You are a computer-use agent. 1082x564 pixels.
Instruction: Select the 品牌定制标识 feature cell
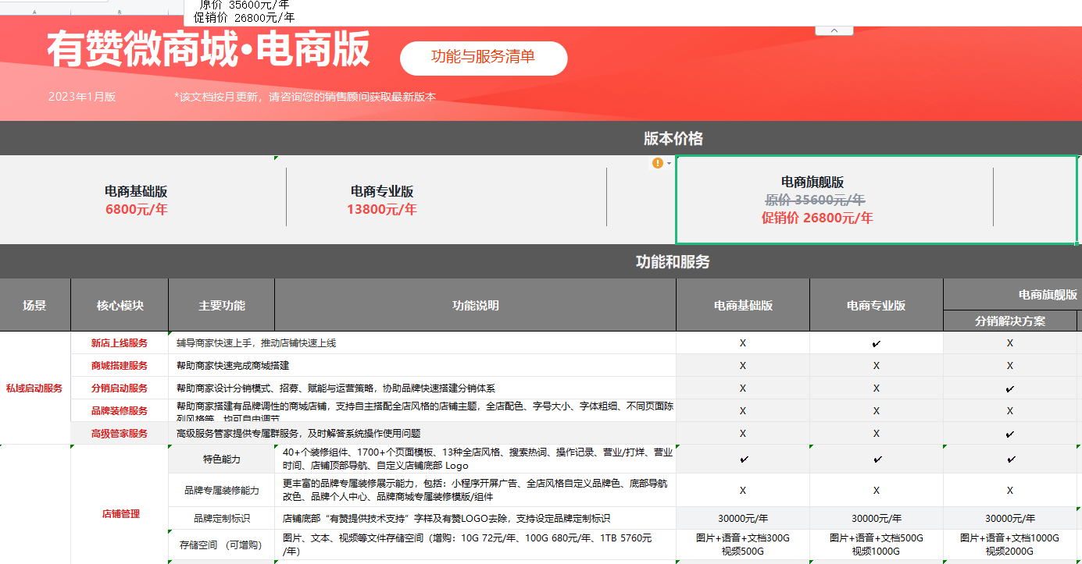coord(222,518)
